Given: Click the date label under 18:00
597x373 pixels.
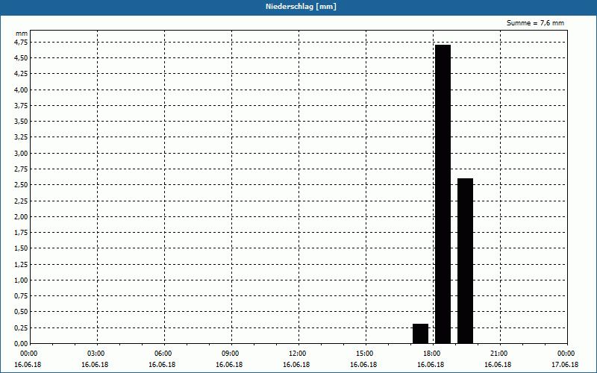Looking at the screenshot, I should pos(431,365).
